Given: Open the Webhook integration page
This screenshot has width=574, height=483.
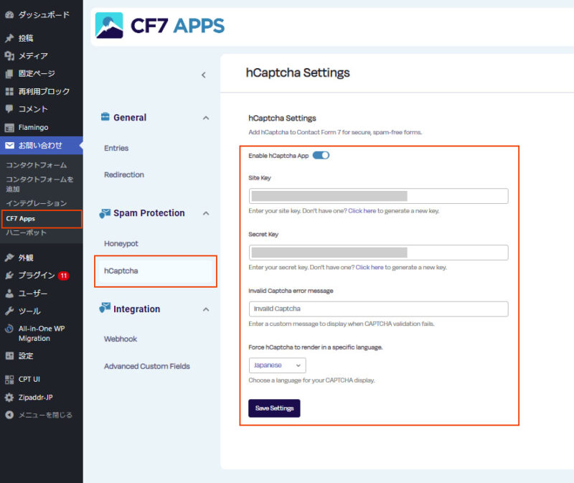Looking at the screenshot, I should click(121, 339).
